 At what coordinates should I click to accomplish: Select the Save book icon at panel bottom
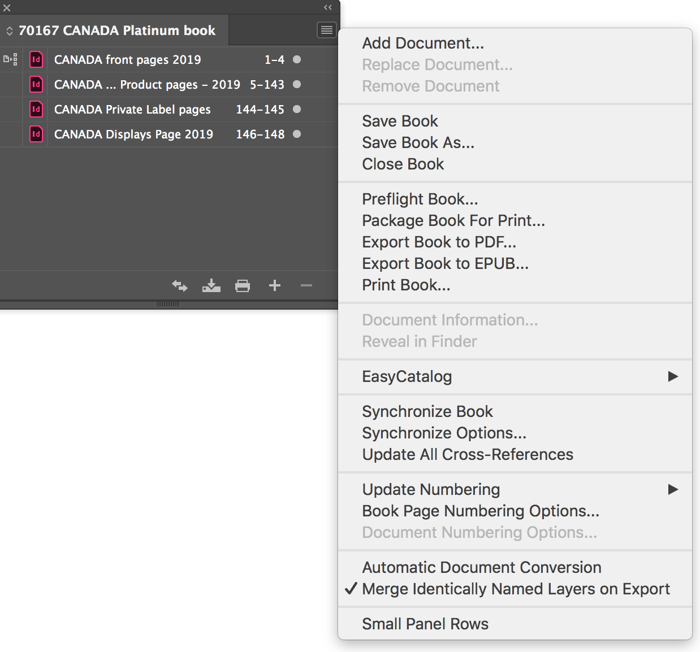click(x=211, y=285)
